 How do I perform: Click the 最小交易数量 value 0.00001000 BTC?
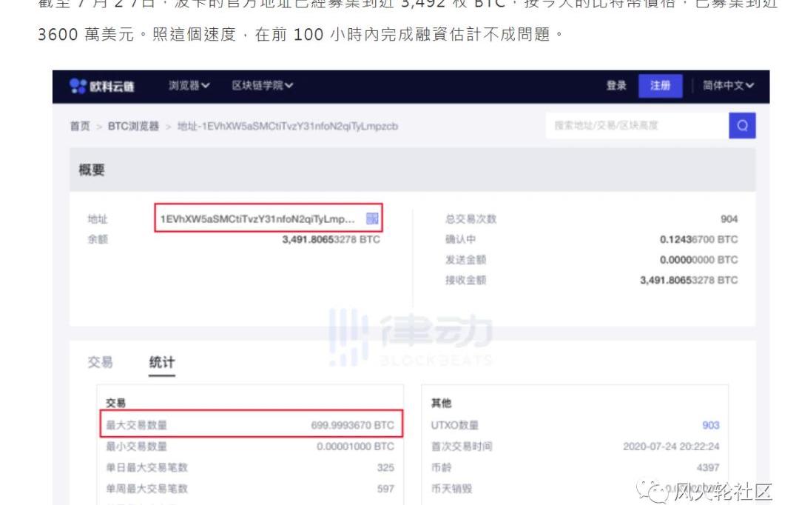[x=356, y=447]
